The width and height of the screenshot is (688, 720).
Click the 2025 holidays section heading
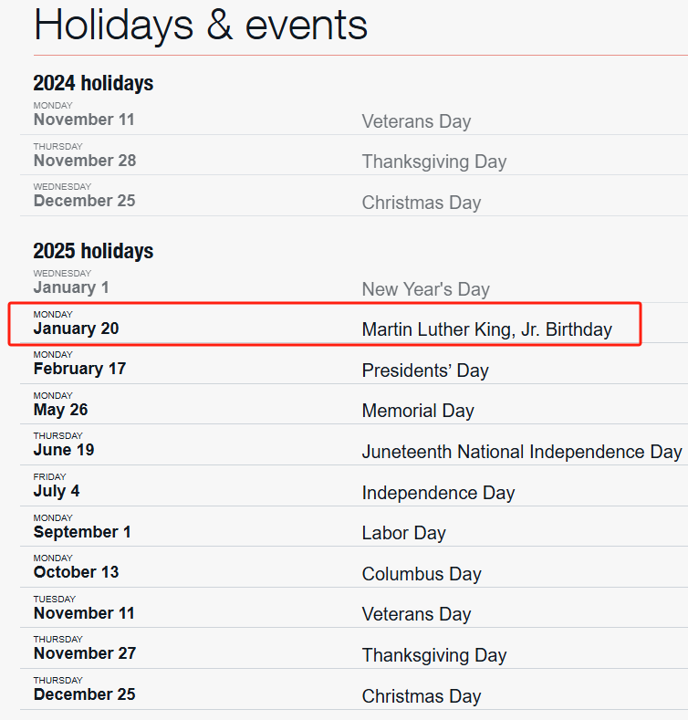click(x=93, y=251)
